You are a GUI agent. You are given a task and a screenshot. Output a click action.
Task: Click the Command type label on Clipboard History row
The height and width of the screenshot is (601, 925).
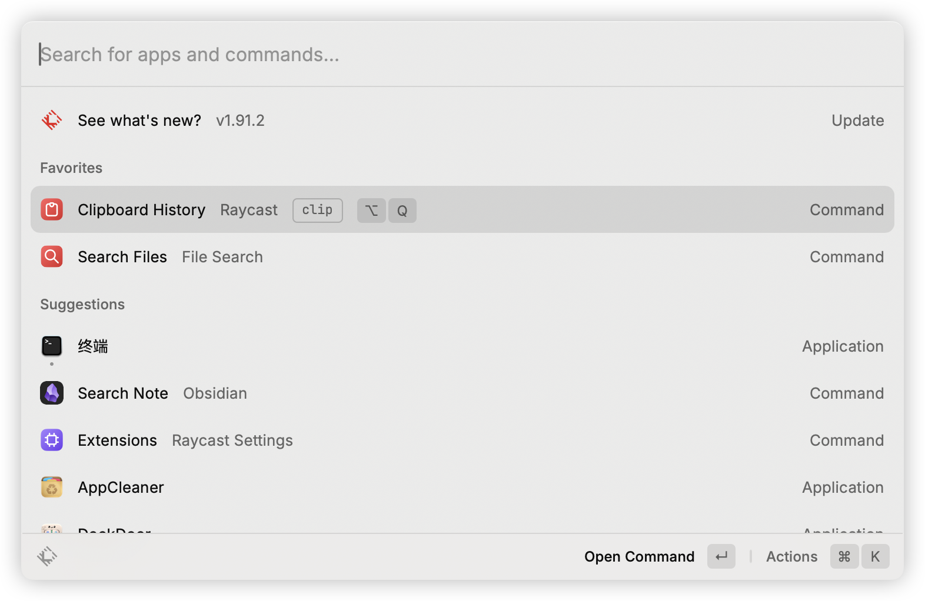847,210
